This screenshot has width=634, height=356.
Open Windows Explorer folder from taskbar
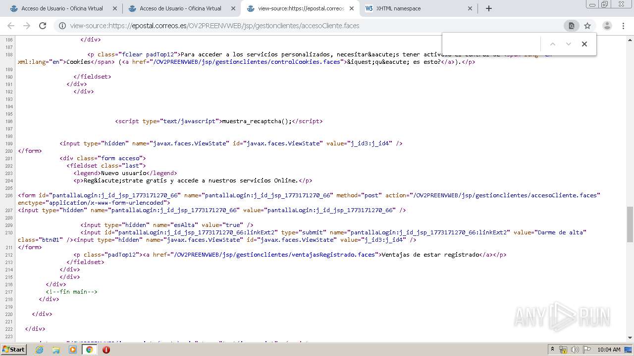tap(56, 350)
